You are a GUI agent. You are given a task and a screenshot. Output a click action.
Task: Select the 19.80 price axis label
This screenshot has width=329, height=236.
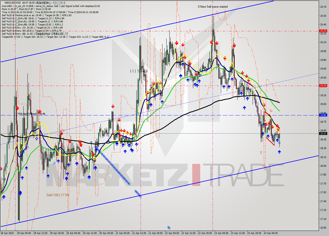coord(323,60)
